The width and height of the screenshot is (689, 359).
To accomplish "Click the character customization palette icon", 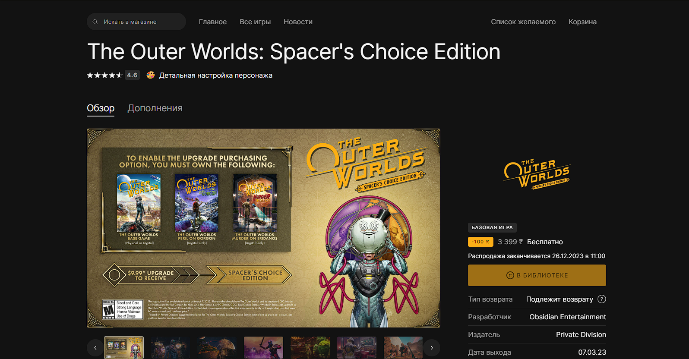I will tap(150, 75).
